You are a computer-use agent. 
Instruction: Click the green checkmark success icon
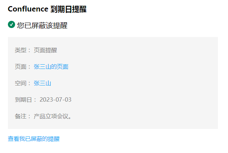pyautogui.click(x=11, y=25)
